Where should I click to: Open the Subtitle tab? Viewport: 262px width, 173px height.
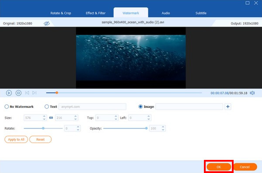click(201, 13)
